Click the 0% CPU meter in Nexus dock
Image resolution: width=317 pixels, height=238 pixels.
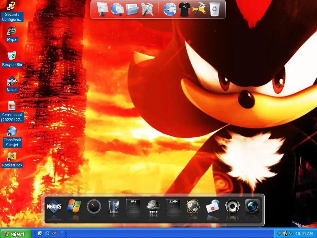pyautogui.click(x=133, y=206)
